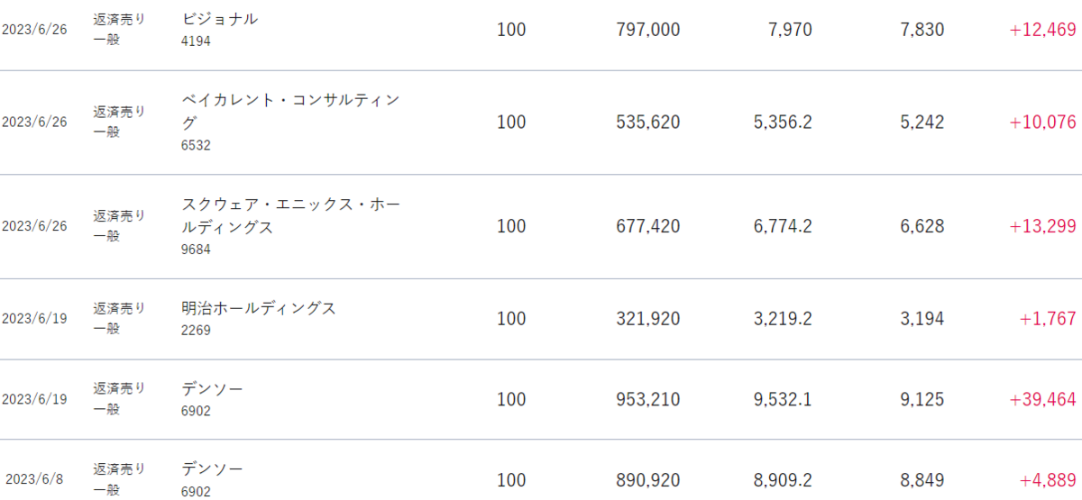Select the ベイカレント・コンサルティング stock name
1082x500 pixels.
click(x=289, y=112)
